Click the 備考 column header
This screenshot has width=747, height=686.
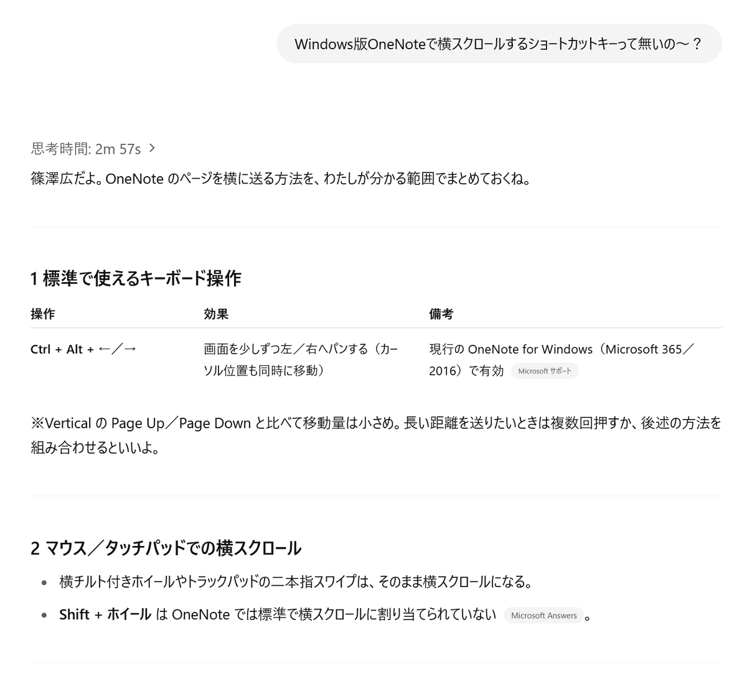point(441,314)
